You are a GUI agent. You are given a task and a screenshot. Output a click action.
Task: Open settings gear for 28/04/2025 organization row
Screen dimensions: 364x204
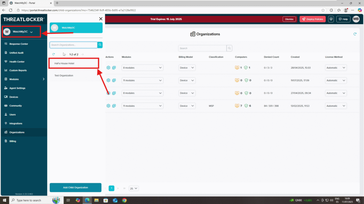tap(108, 68)
